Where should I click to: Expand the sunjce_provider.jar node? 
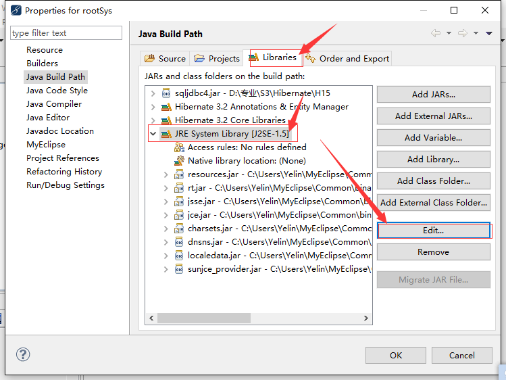tap(166, 269)
